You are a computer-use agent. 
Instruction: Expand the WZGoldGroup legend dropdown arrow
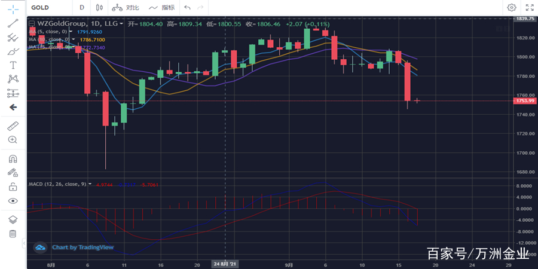pyautogui.click(x=121, y=24)
